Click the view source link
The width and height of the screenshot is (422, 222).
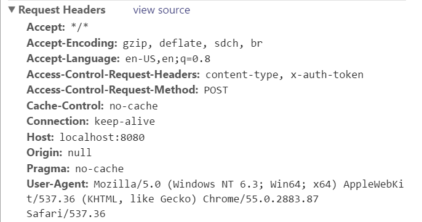161,10
